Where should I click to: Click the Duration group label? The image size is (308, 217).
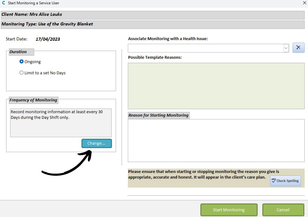(x=18, y=52)
